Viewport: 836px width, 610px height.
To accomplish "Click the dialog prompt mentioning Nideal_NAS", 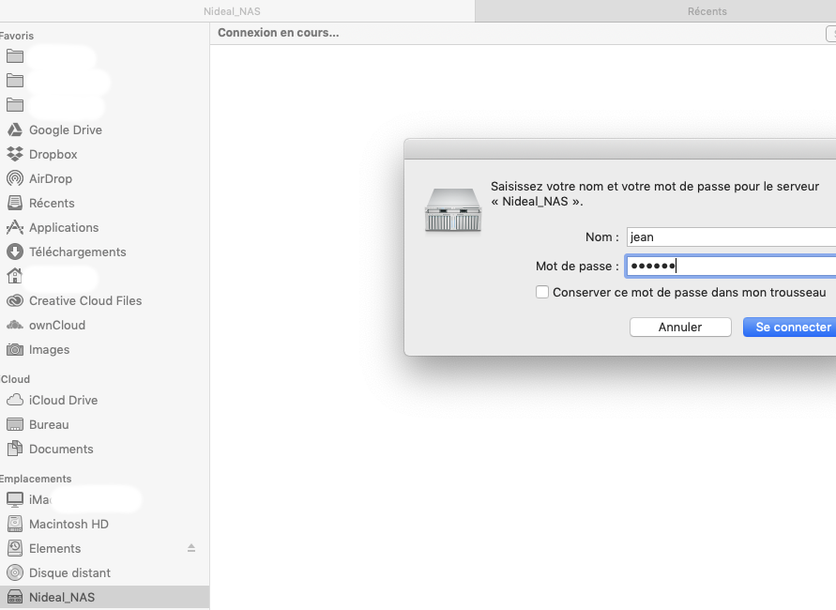I will coord(655,193).
